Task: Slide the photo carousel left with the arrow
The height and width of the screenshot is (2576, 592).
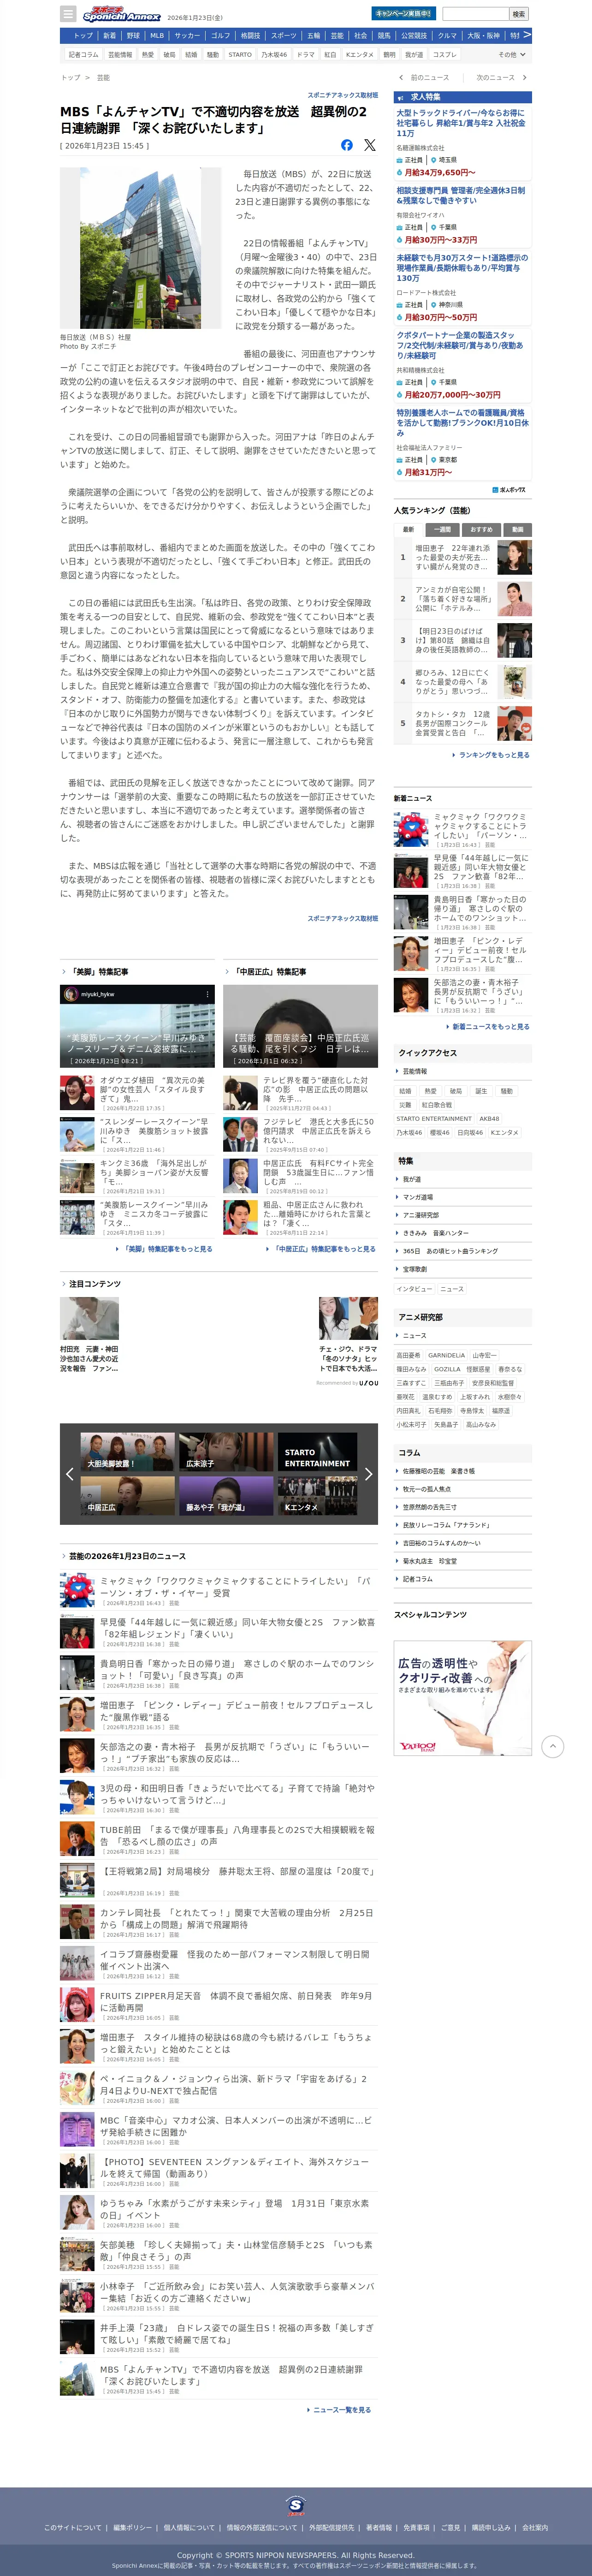Action: 69,1473
